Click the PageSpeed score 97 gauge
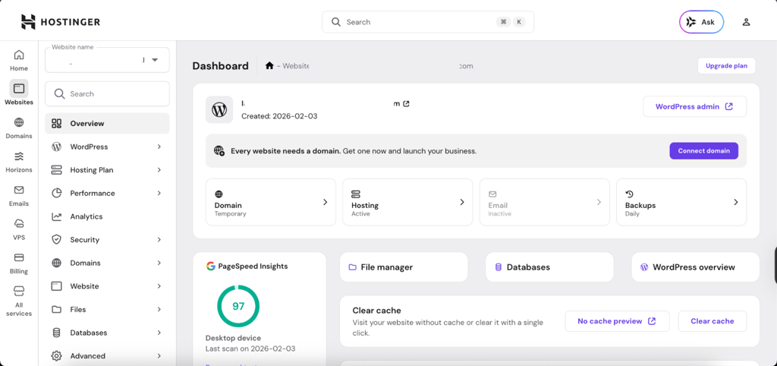Image resolution: width=777 pixels, height=366 pixels. [238, 306]
